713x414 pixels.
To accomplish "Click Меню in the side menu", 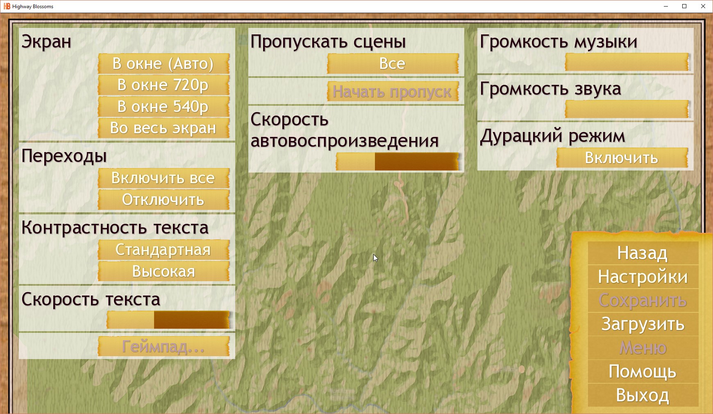I will (643, 348).
